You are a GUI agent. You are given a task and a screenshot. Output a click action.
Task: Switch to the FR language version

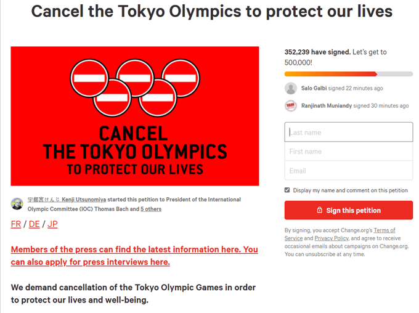point(16,224)
